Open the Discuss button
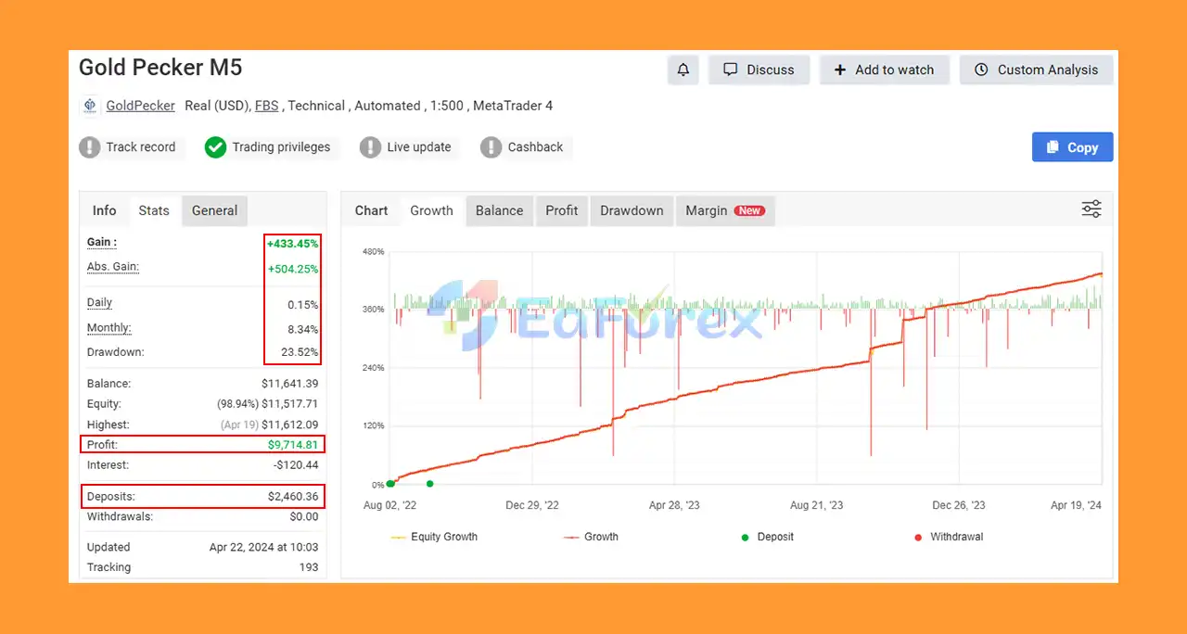Image resolution: width=1187 pixels, height=634 pixels. point(759,70)
